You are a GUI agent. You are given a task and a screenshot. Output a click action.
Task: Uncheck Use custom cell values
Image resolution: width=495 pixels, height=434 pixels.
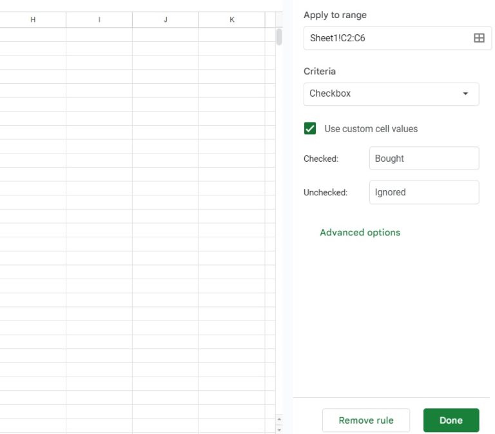(x=309, y=128)
